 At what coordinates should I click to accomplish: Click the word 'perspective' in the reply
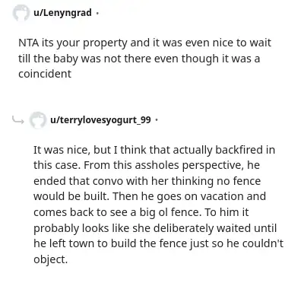[x=213, y=166]
